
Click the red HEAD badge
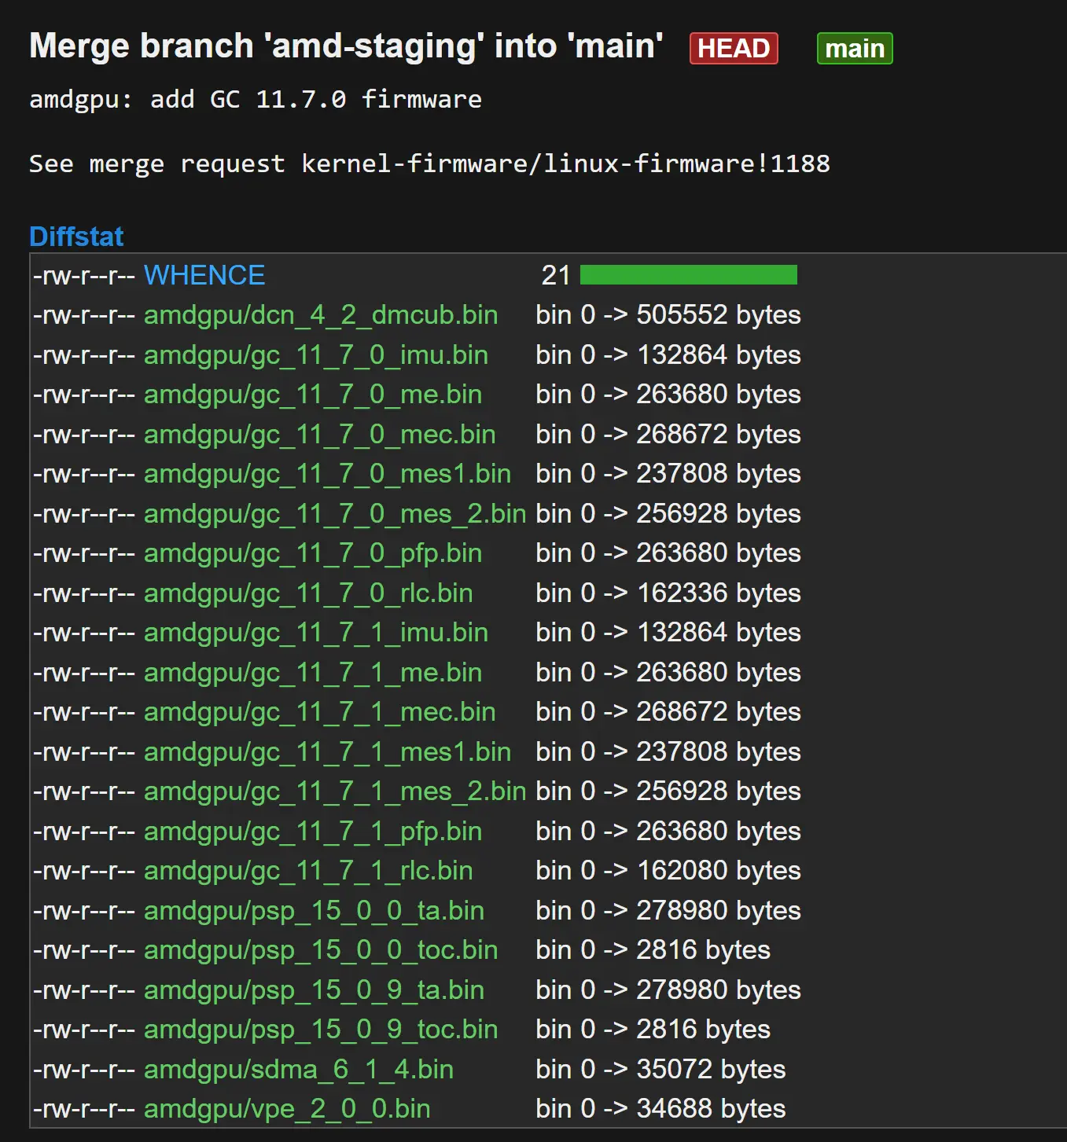[x=734, y=49]
